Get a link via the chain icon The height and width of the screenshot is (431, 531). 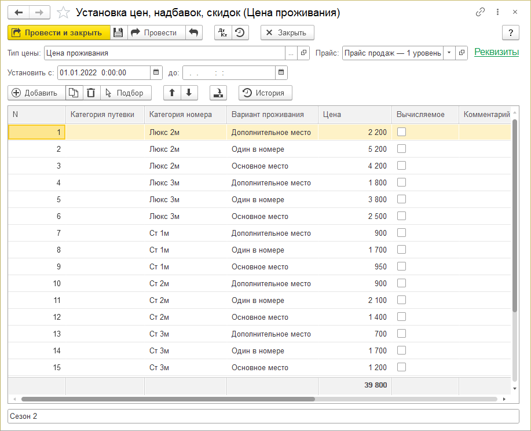pyautogui.click(x=480, y=12)
